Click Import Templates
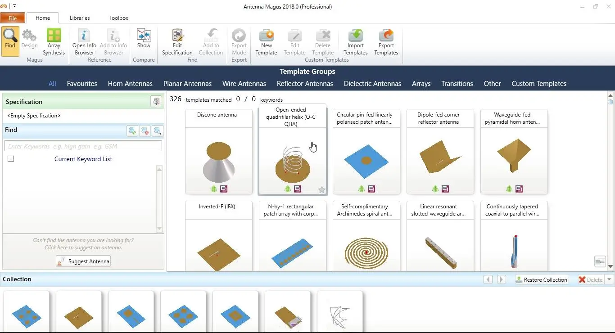 (356, 41)
